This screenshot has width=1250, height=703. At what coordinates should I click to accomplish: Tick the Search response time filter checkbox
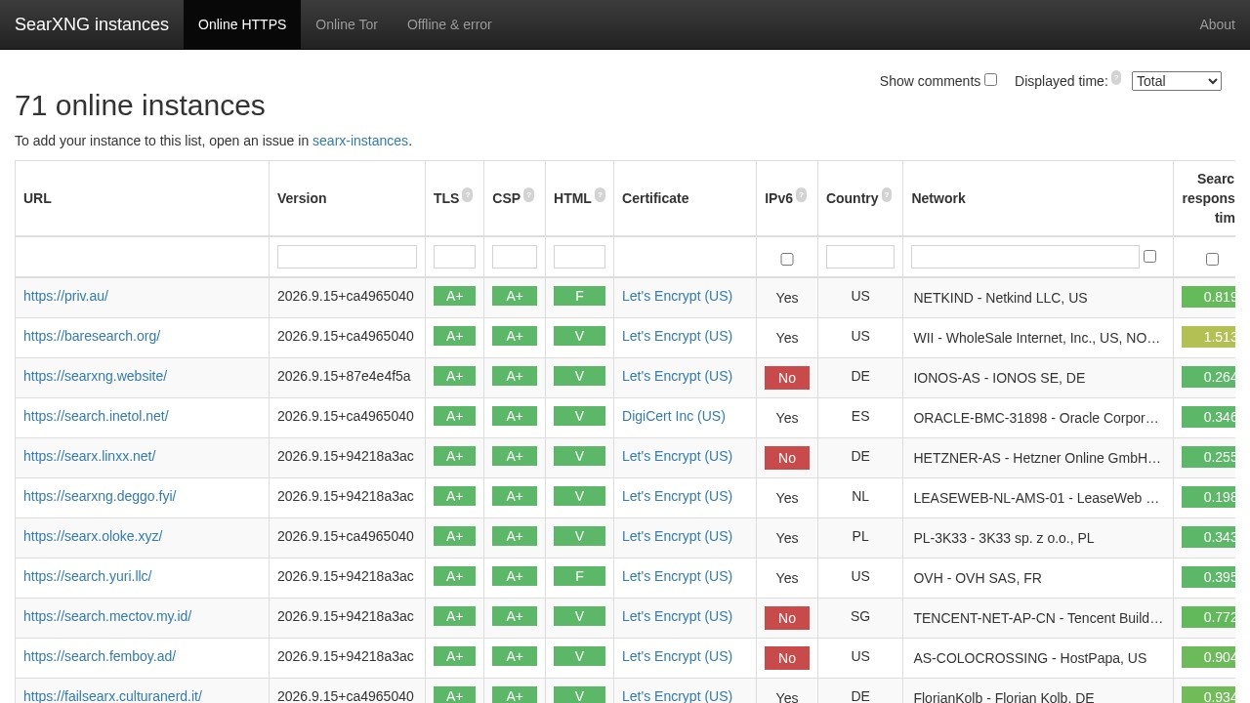[x=1212, y=259]
